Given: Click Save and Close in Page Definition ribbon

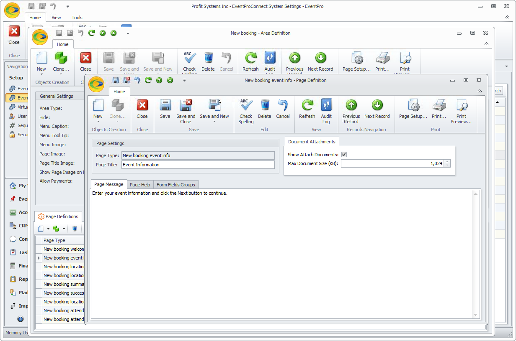Looking at the screenshot, I should (x=186, y=112).
